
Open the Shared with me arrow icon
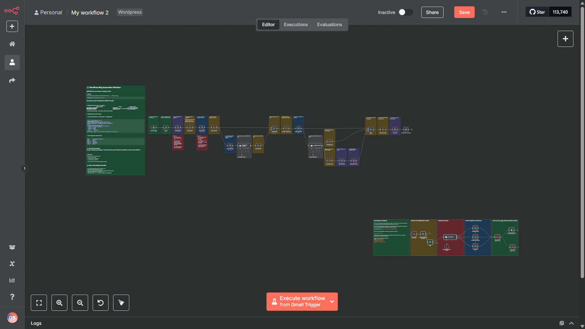click(x=12, y=80)
